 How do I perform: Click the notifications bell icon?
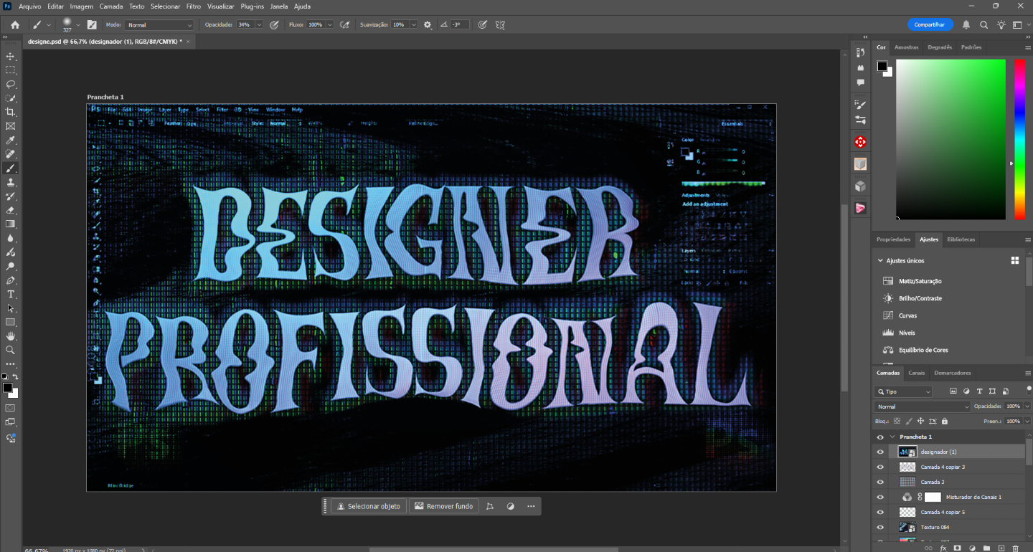(966, 24)
